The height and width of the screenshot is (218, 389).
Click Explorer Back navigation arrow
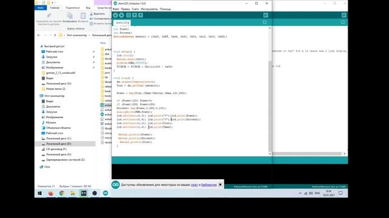coord(39,35)
